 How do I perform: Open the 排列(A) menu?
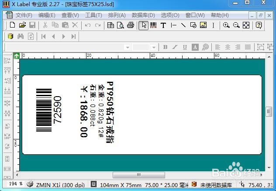click(x=117, y=15)
